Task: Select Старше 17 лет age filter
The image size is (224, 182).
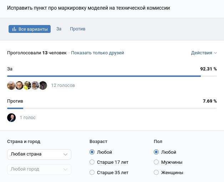Action: (92, 162)
